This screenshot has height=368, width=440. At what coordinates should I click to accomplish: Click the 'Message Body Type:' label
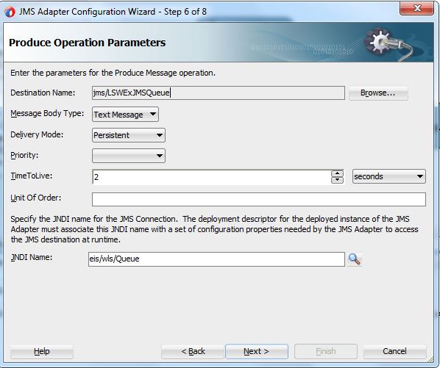(47, 113)
